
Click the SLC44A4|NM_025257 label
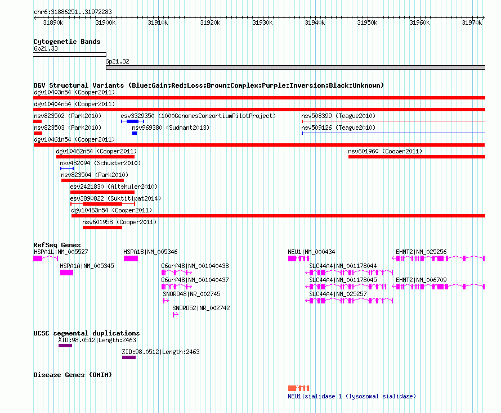click(338, 294)
